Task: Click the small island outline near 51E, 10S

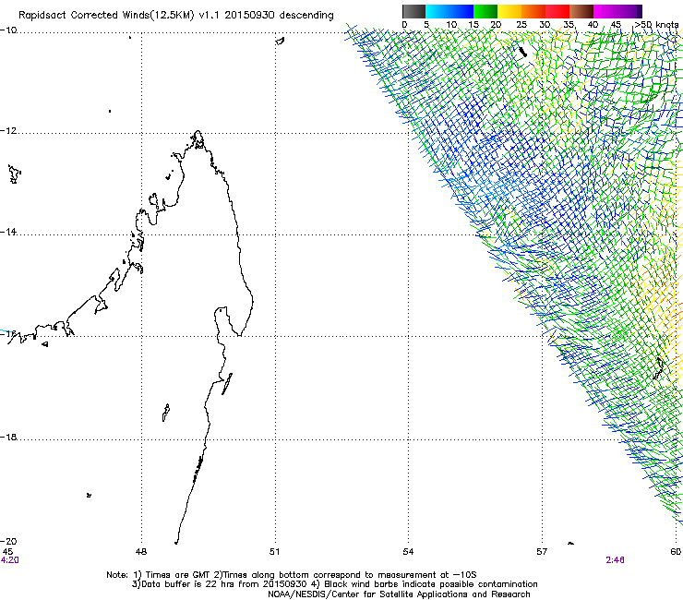Action: (280, 41)
